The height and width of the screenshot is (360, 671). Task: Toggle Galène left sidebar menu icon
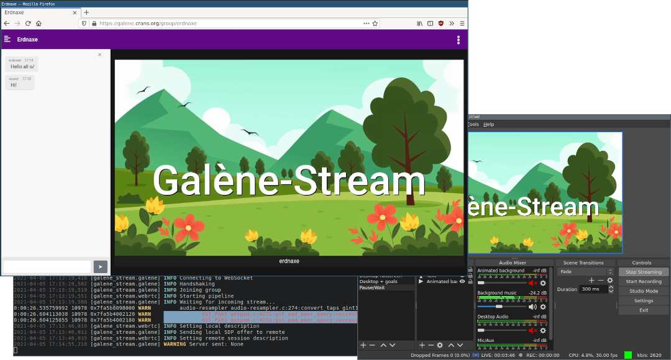(x=7, y=39)
